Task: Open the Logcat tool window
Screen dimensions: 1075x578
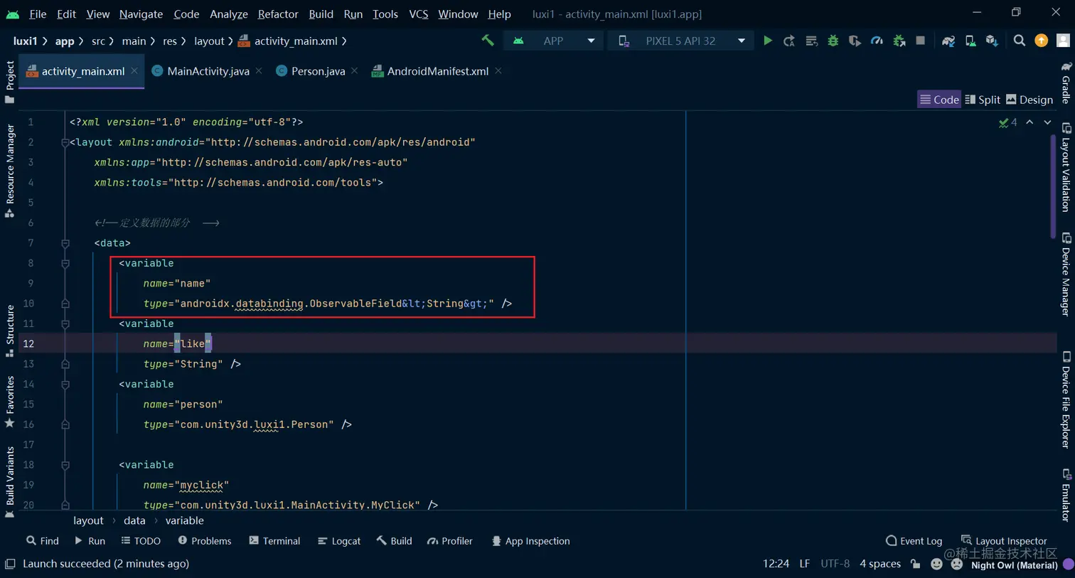Action: [x=339, y=541]
